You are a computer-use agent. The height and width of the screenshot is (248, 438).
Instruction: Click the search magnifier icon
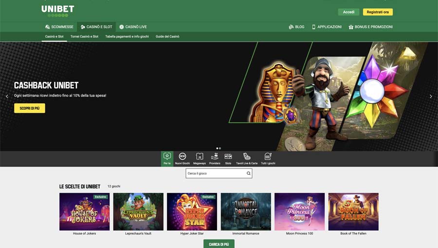(x=249, y=173)
